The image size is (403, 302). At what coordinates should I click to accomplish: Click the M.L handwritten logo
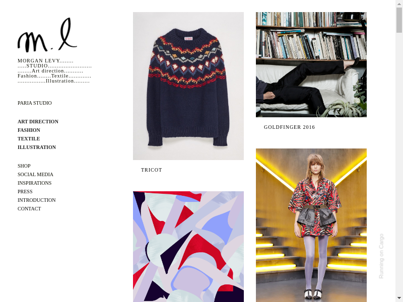coord(47,35)
